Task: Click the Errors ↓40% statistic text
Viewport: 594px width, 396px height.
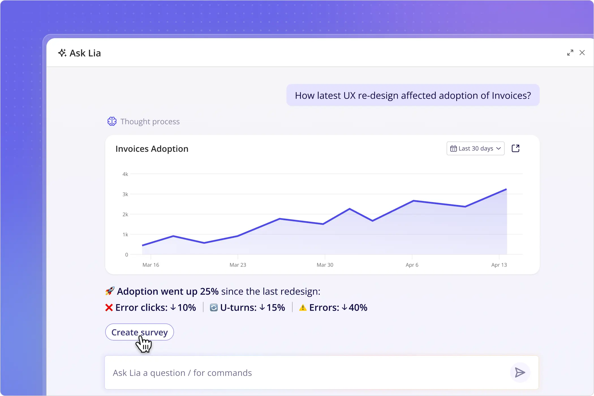Action: pos(338,308)
